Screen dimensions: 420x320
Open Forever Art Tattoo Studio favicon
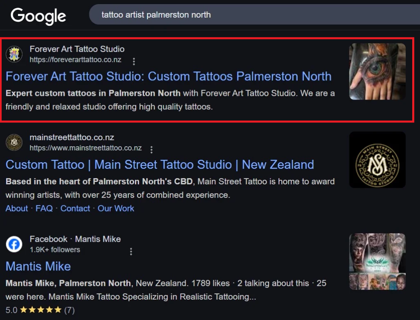[14, 54]
